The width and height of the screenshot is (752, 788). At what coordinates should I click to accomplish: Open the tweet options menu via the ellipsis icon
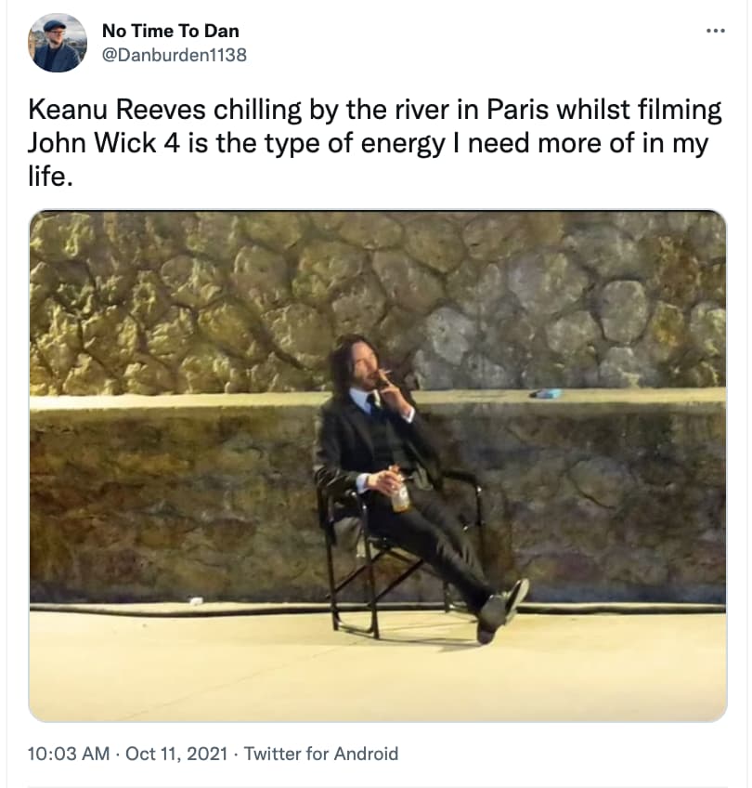click(716, 30)
